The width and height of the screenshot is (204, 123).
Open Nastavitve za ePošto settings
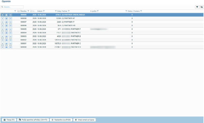[61, 120]
